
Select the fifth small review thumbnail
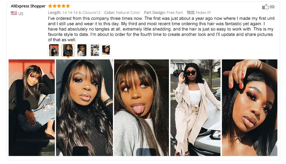coord(106,50)
